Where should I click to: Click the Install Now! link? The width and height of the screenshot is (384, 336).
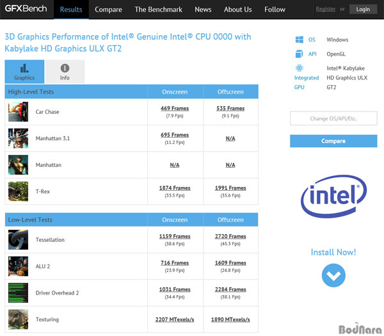(x=333, y=252)
